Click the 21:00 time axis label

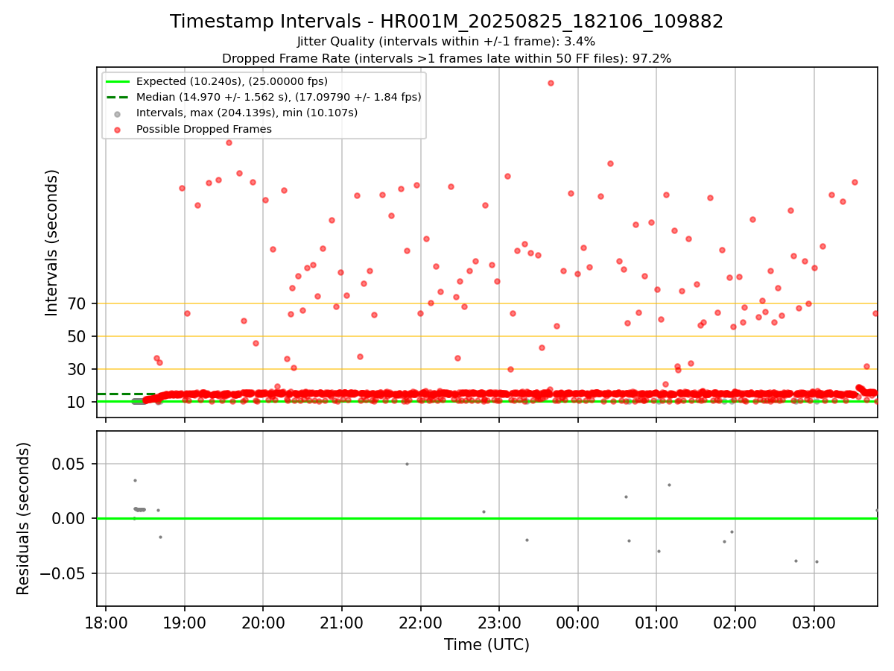[341, 622]
